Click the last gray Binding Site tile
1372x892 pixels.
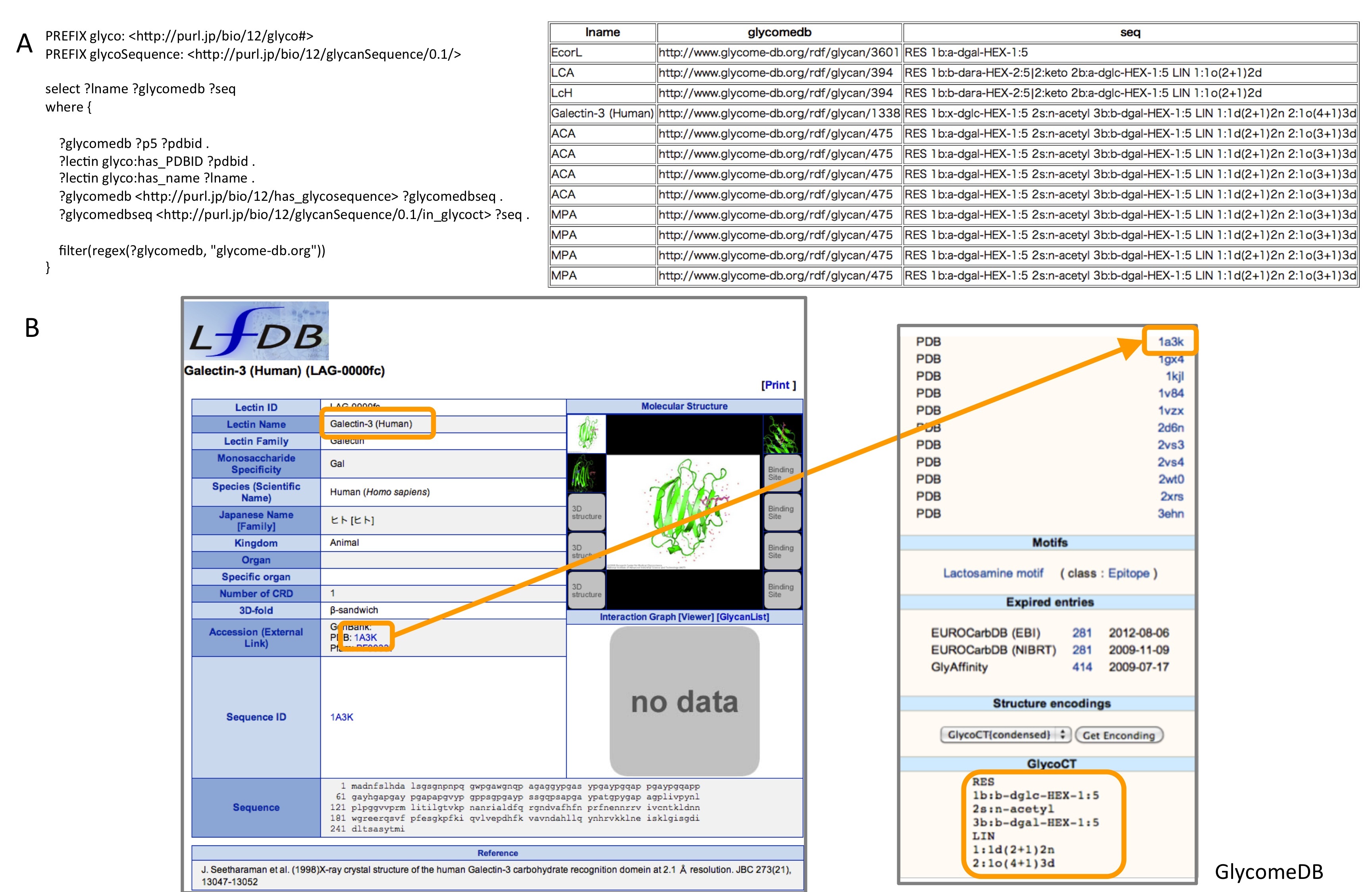coord(782,590)
